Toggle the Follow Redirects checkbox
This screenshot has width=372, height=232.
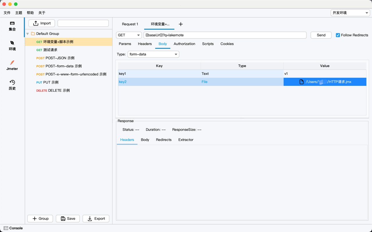tap(338, 35)
